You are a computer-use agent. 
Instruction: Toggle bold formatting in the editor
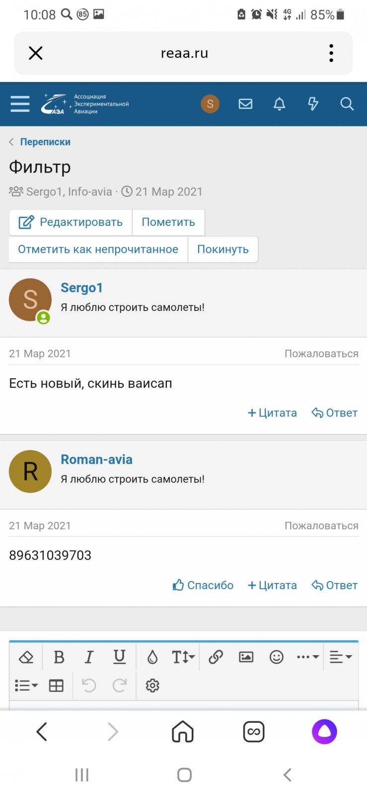(x=59, y=657)
